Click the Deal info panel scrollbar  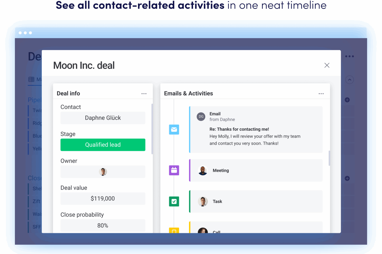152,129
